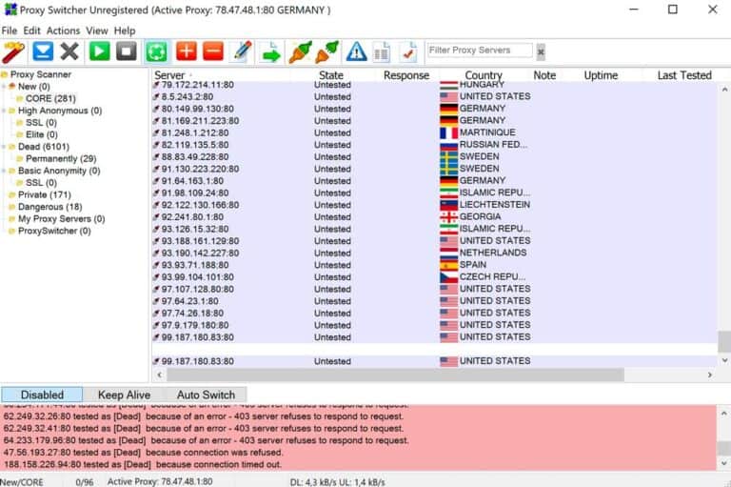
Task: Open the Actions menu
Action: tap(63, 30)
